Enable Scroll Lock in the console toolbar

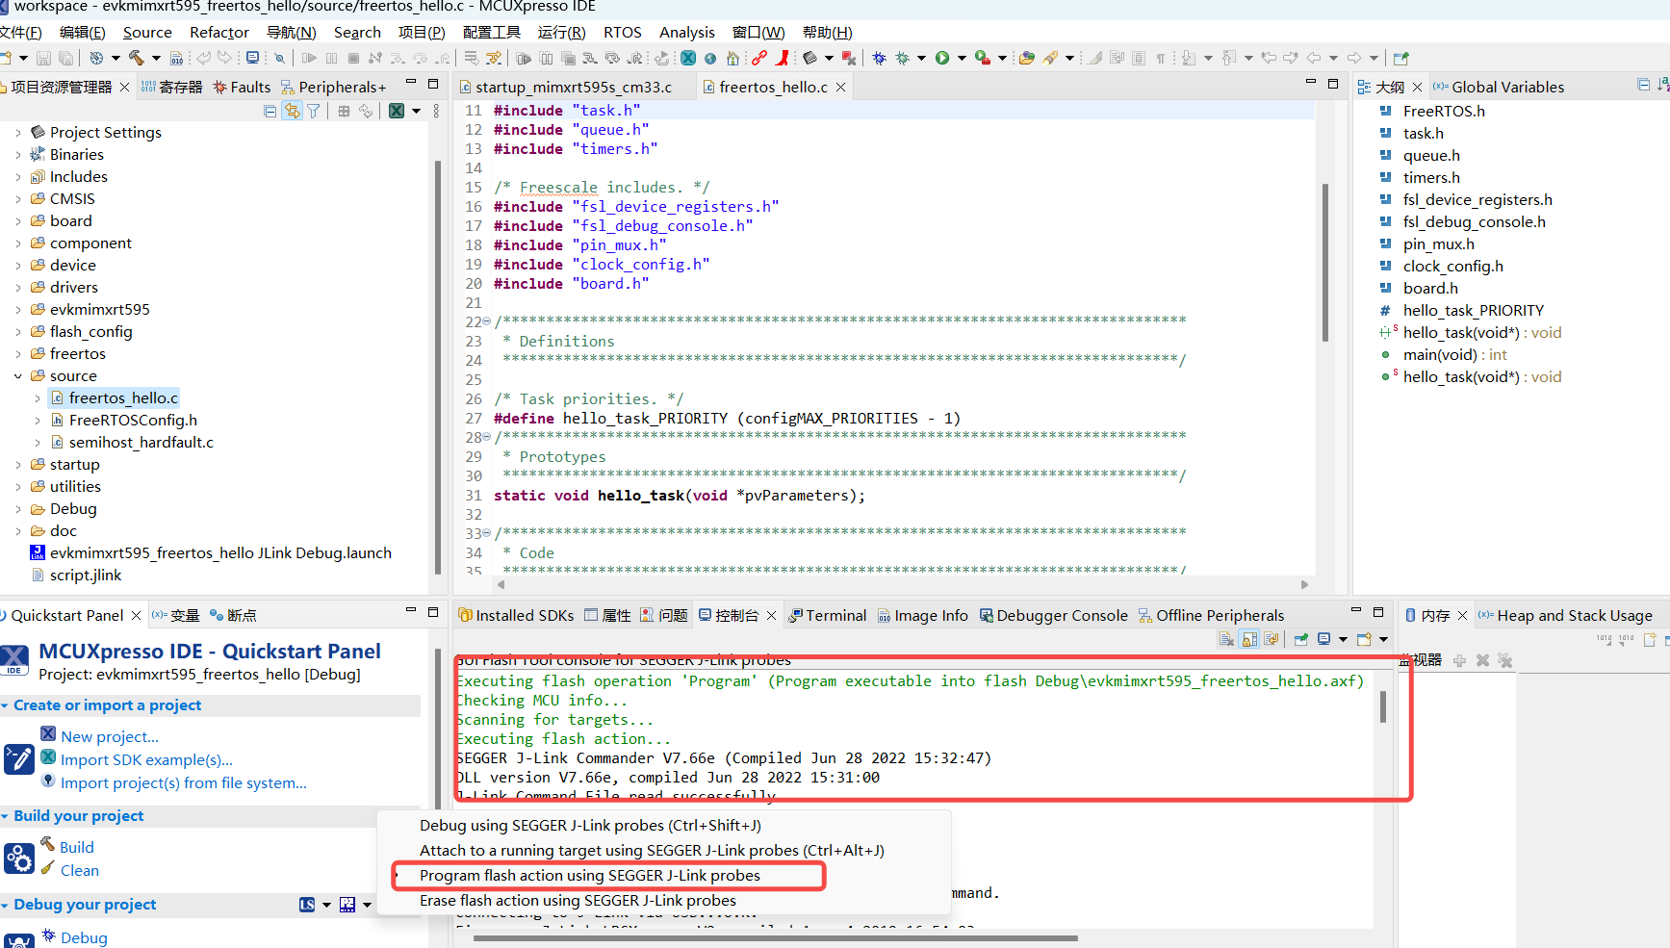pos(1248,638)
